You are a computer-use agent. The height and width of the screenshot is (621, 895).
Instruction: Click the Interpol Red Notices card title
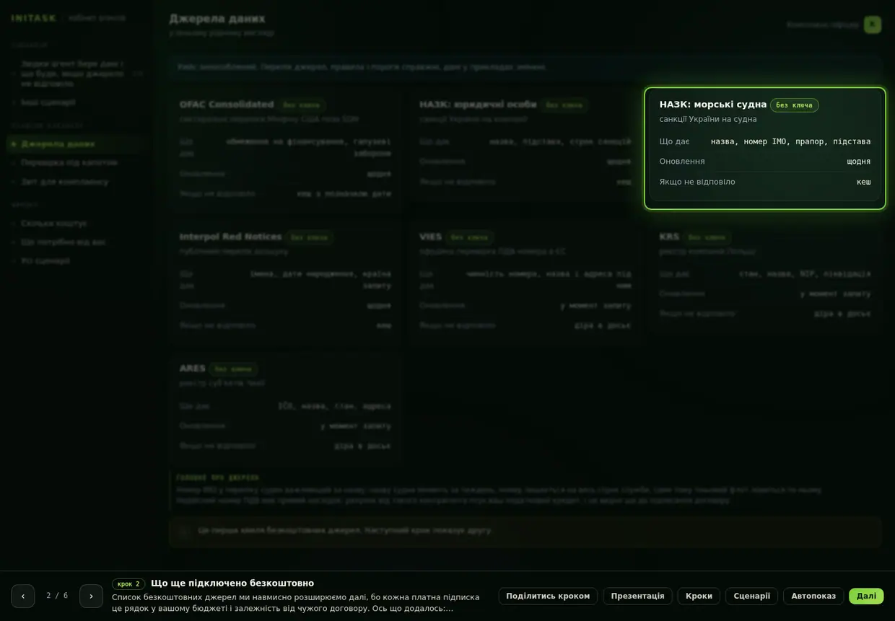coord(231,237)
